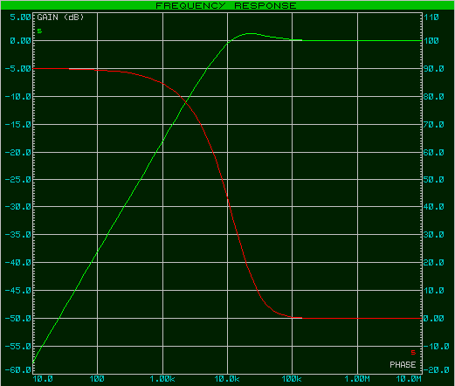Click the -30.0 left axis value

(18, 207)
